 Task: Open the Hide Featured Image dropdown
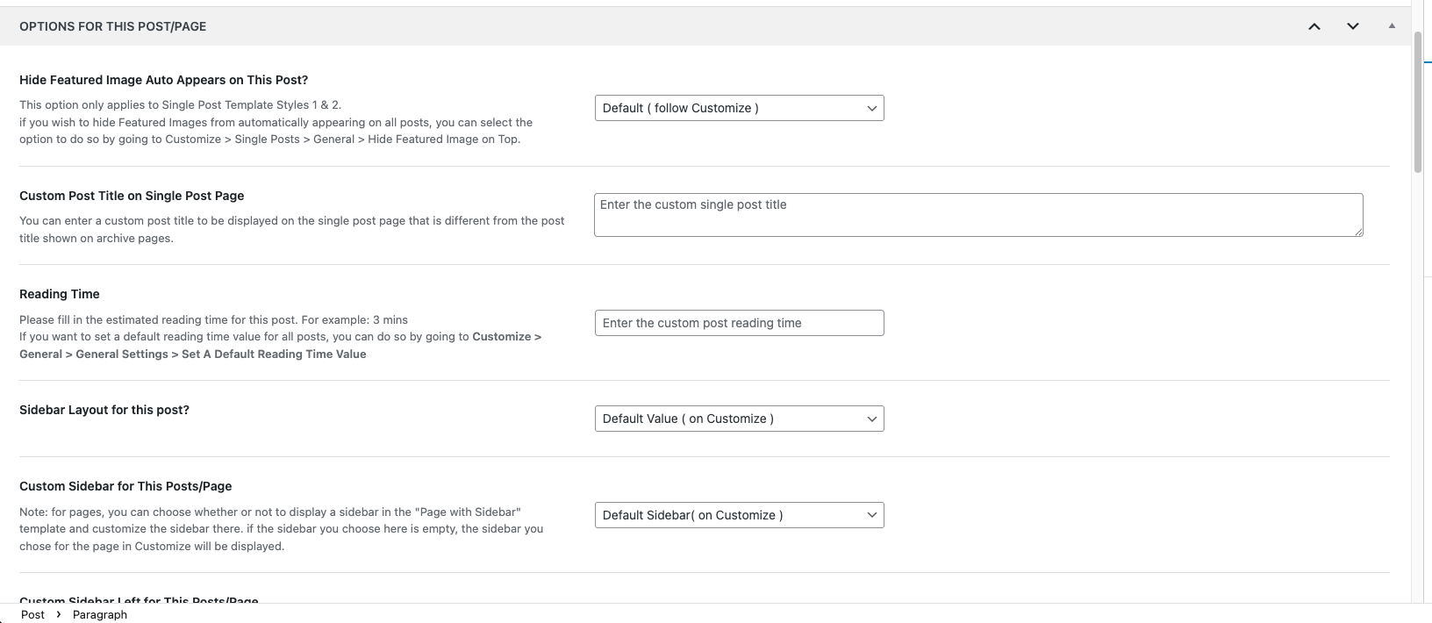pyautogui.click(x=739, y=108)
